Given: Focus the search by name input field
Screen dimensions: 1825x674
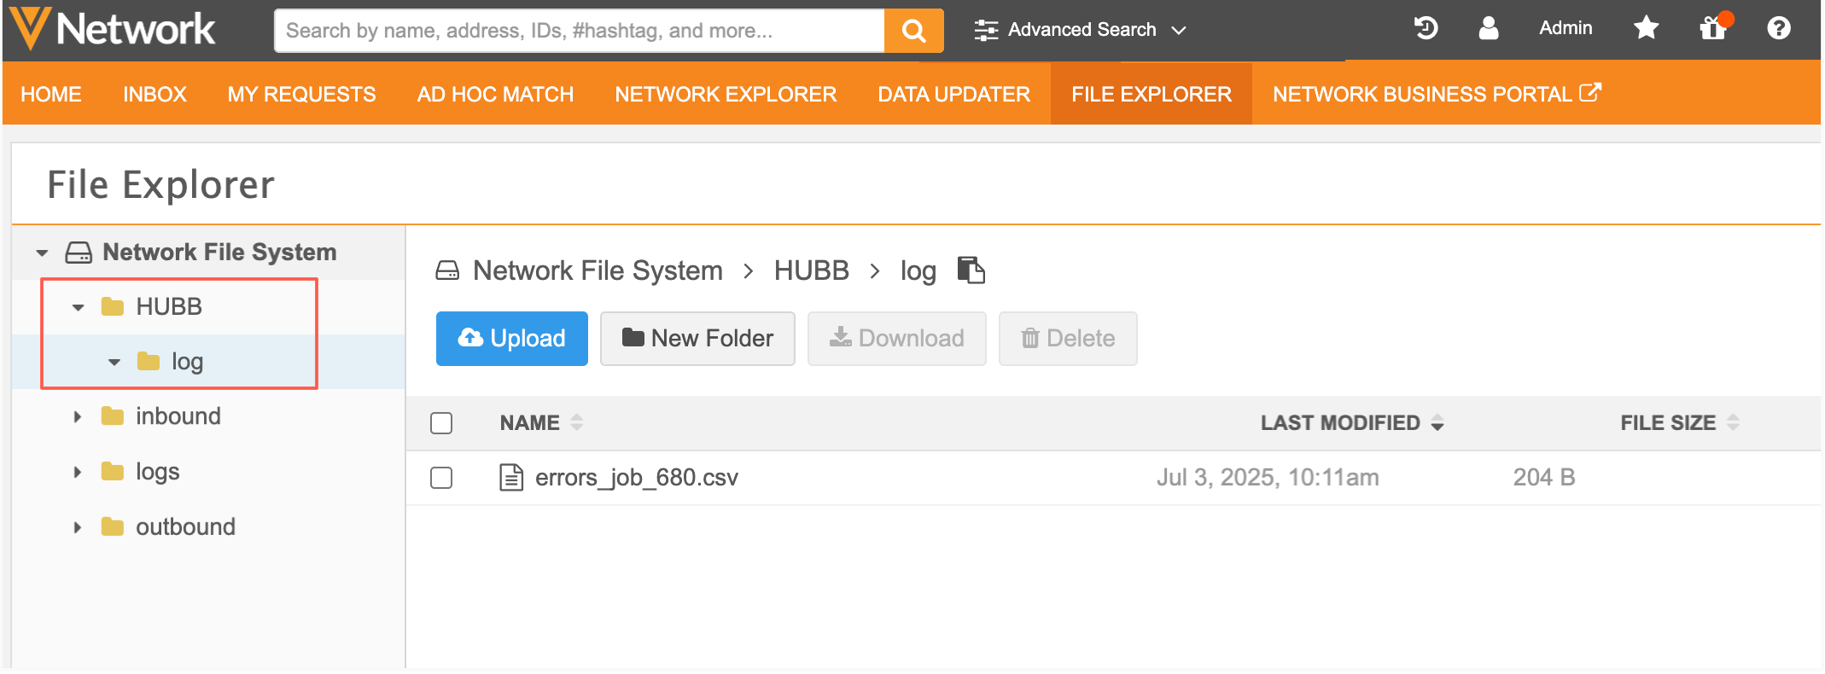Looking at the screenshot, I should click(580, 31).
